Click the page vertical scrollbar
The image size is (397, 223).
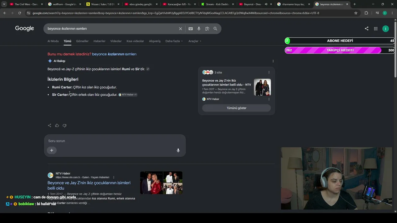click(395, 50)
